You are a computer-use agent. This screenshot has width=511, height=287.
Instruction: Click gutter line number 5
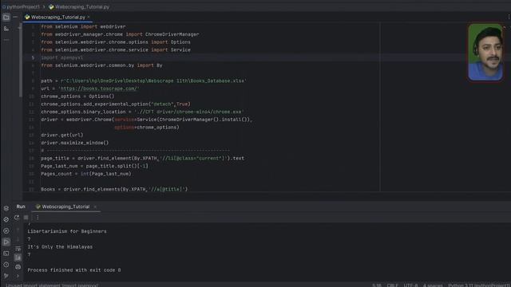pyautogui.click(x=33, y=57)
